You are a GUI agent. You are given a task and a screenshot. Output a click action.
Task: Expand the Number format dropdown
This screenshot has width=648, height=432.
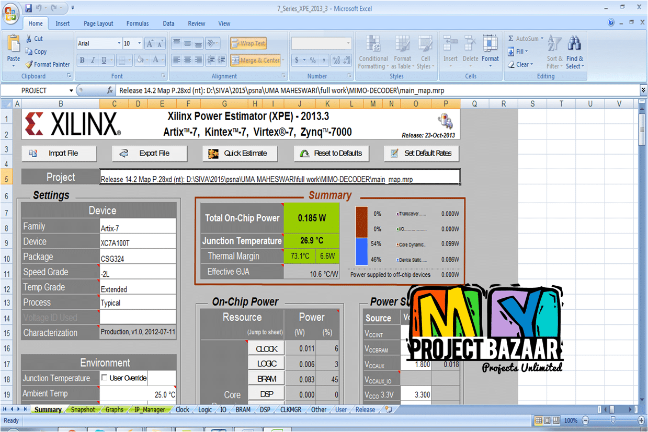348,43
